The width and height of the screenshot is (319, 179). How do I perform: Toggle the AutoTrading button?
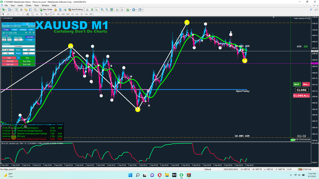click(75, 10)
